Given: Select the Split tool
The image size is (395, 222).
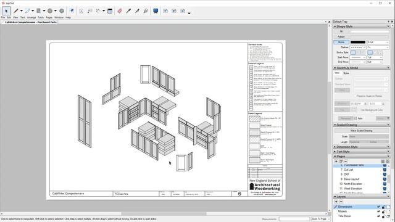Looking at the screenshot, I should (137, 11).
